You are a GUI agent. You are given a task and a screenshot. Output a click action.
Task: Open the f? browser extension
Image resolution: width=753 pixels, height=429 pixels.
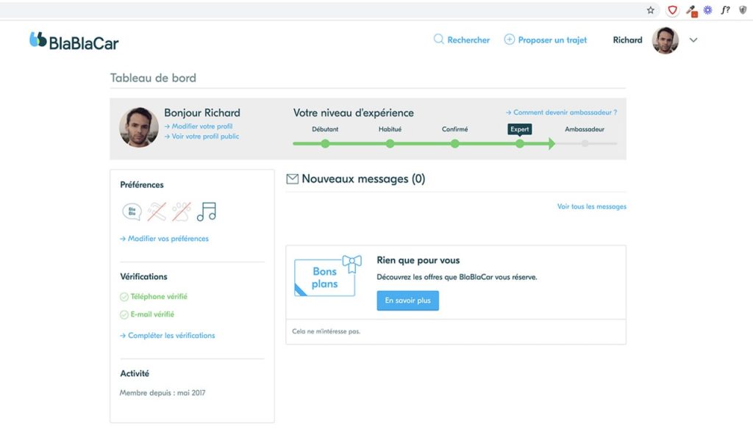[726, 10]
